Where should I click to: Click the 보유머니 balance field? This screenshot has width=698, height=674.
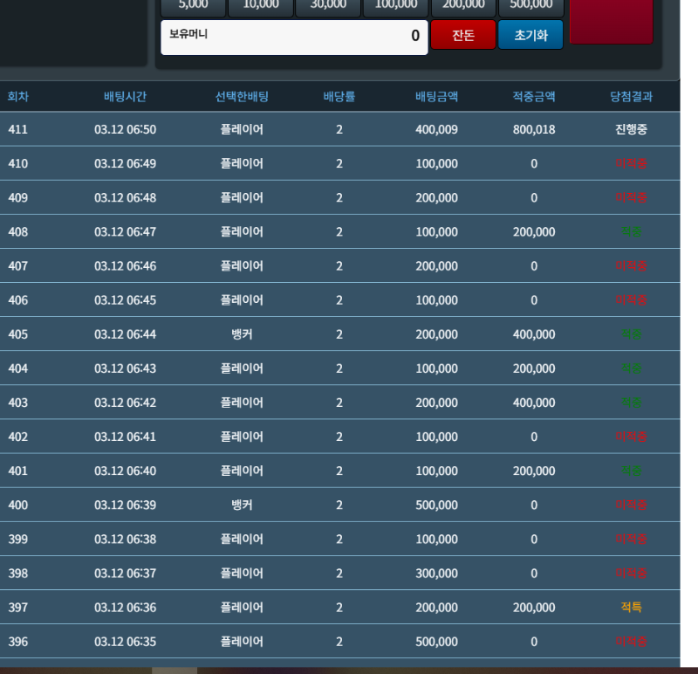click(x=294, y=37)
